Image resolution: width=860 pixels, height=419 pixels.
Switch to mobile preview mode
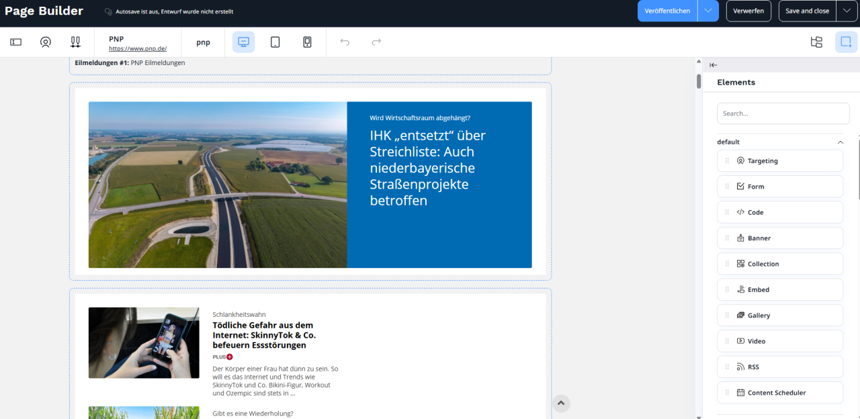[307, 42]
